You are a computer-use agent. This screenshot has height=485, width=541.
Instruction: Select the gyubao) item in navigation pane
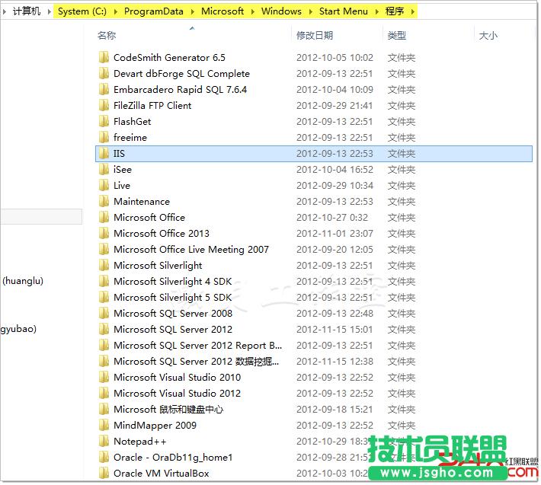pyautogui.click(x=18, y=329)
